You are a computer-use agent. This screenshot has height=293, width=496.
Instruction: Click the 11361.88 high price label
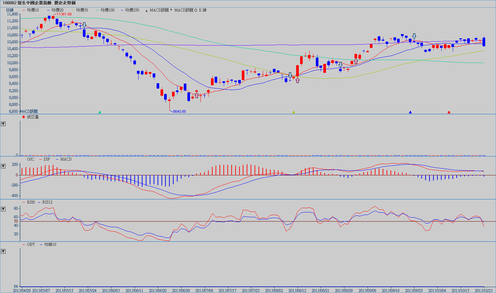[64, 14]
